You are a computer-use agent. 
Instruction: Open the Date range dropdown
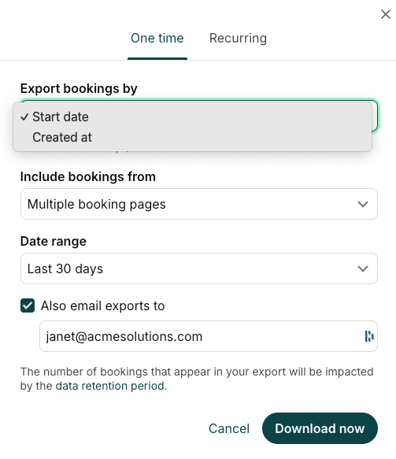pyautogui.click(x=199, y=268)
